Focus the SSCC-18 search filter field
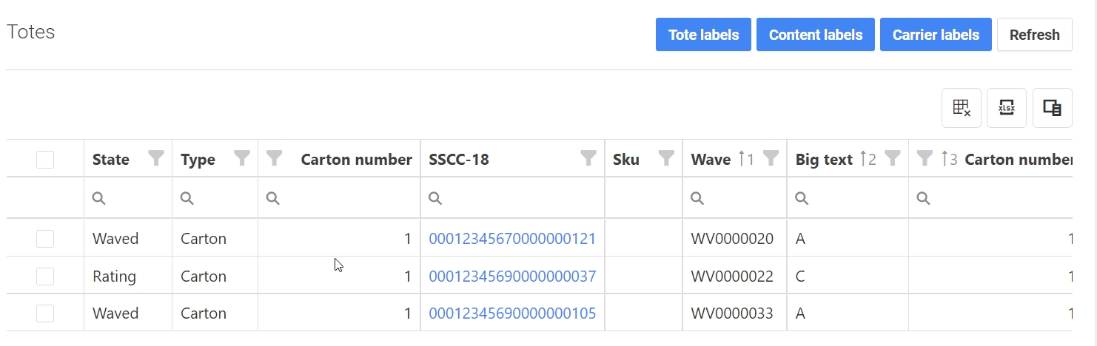The width and height of the screenshot is (1097, 346). click(x=518, y=198)
